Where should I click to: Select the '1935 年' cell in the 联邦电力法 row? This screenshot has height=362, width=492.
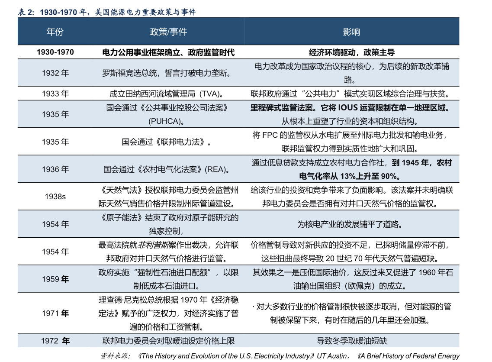(55, 142)
